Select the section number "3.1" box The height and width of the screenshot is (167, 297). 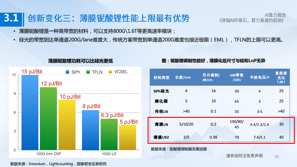(x=11, y=19)
